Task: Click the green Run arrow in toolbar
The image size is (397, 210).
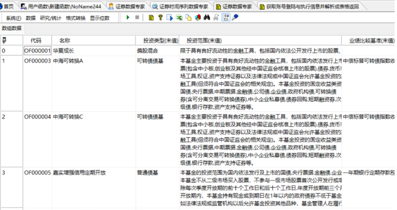Action: (x=128, y=17)
